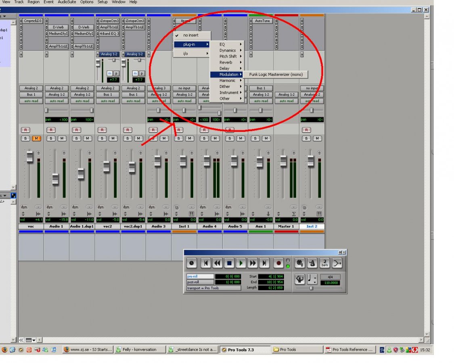
Task: Solo the voc track
Action: coord(25,138)
